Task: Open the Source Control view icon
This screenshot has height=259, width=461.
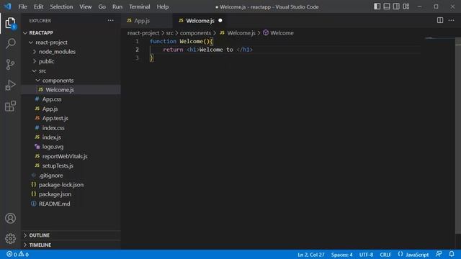Action: tap(10, 64)
